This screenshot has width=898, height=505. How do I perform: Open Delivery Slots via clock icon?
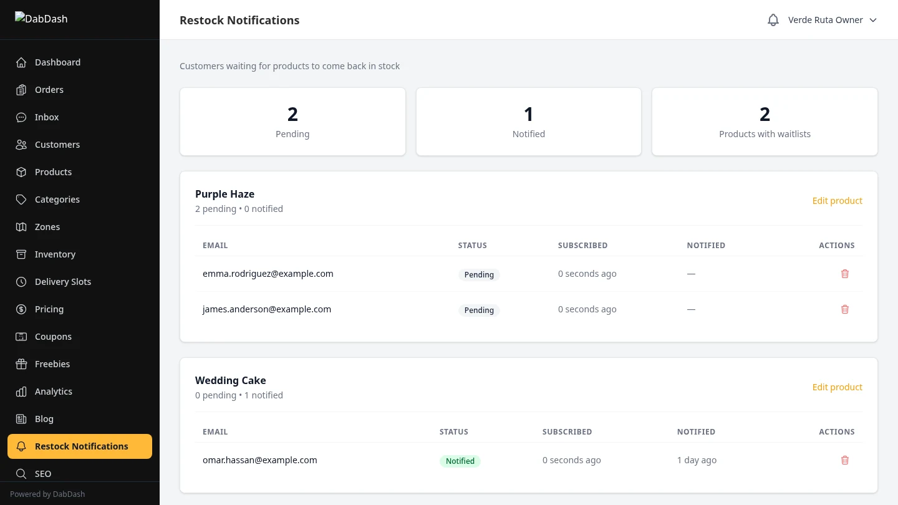point(21,281)
